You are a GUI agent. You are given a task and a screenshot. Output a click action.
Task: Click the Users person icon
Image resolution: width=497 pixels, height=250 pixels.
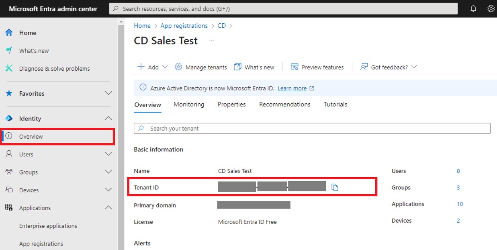point(9,154)
